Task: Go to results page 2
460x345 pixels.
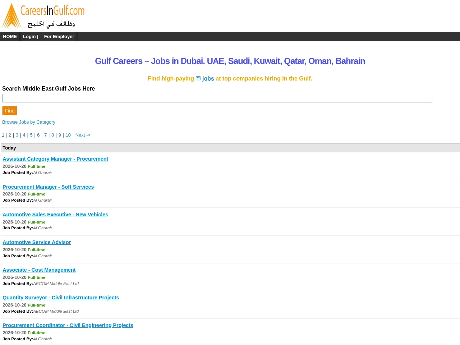Action: [10, 135]
